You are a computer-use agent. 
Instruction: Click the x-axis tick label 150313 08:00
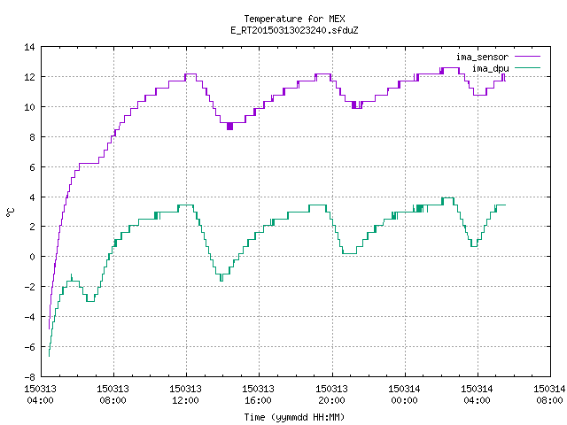tap(113, 395)
